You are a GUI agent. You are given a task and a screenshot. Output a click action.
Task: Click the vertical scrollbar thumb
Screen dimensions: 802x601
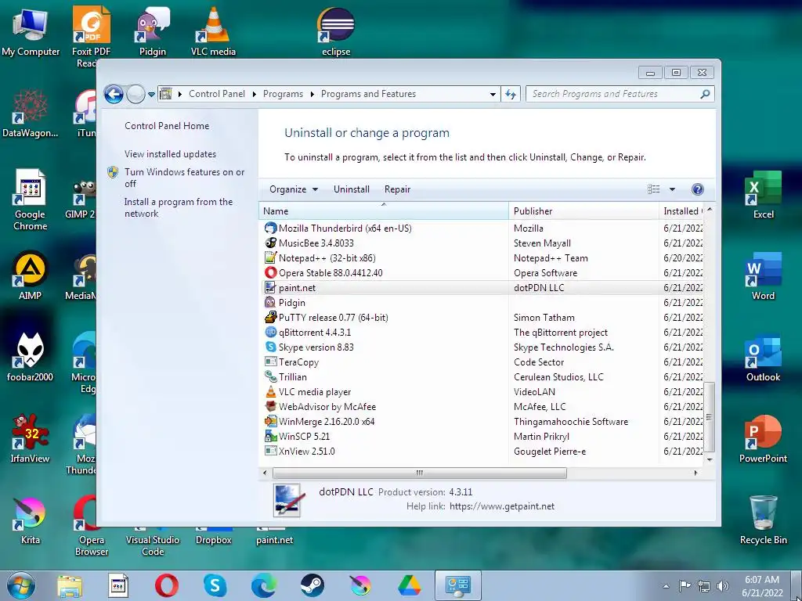709,417
